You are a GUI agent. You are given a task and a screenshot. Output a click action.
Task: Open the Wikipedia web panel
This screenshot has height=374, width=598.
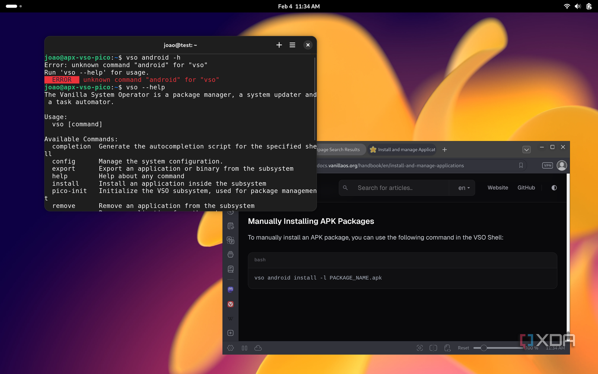(230, 318)
